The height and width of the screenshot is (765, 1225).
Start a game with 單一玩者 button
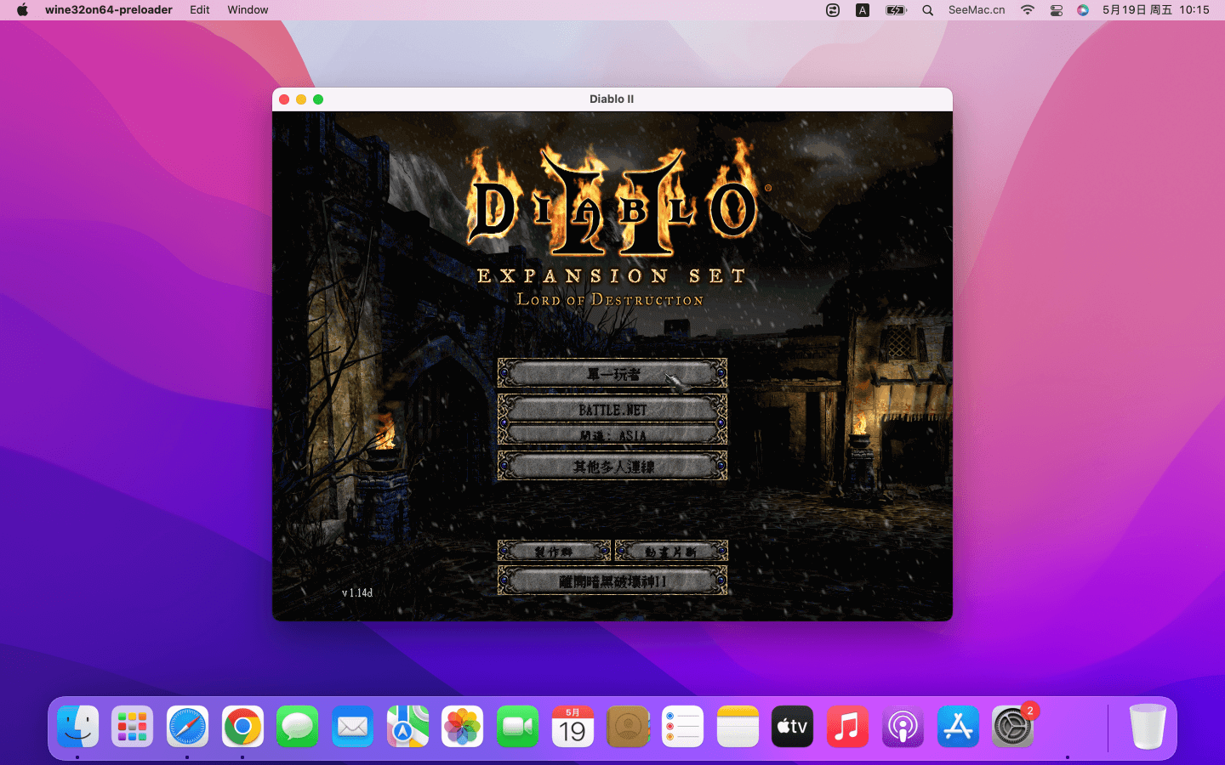point(612,374)
